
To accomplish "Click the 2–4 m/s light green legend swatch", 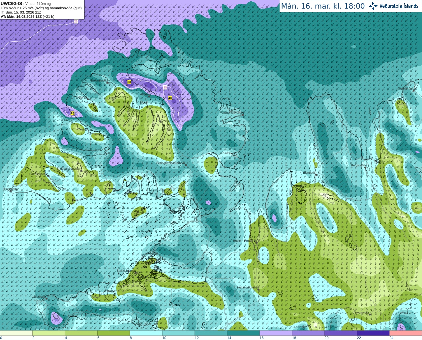I will click(49, 333).
